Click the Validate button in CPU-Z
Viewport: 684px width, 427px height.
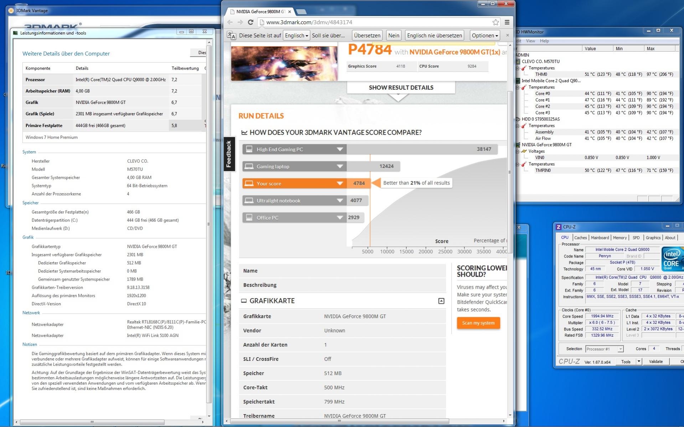click(x=655, y=361)
